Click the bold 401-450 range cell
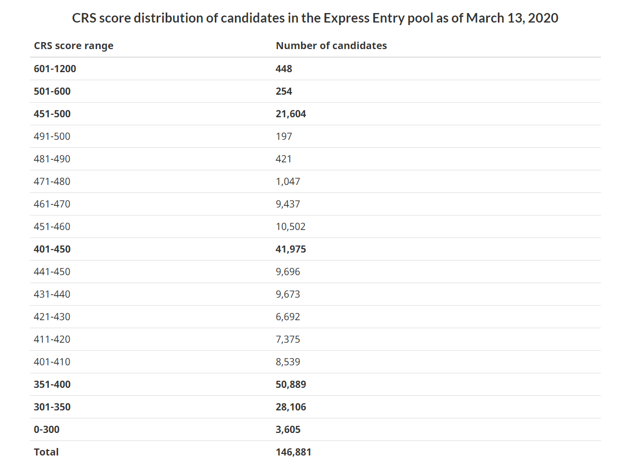630x466 pixels. (52, 249)
